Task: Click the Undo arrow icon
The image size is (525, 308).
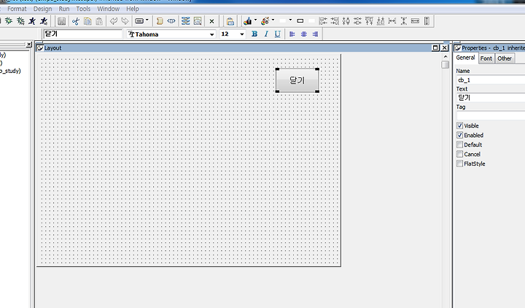Action: coord(114,21)
